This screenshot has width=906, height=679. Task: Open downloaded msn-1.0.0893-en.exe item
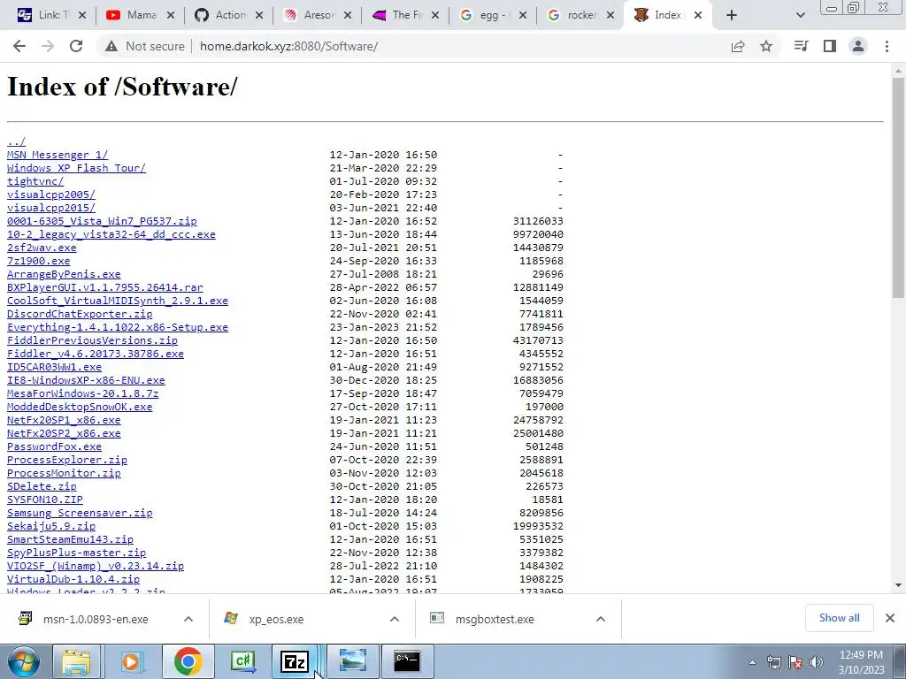coord(96,619)
